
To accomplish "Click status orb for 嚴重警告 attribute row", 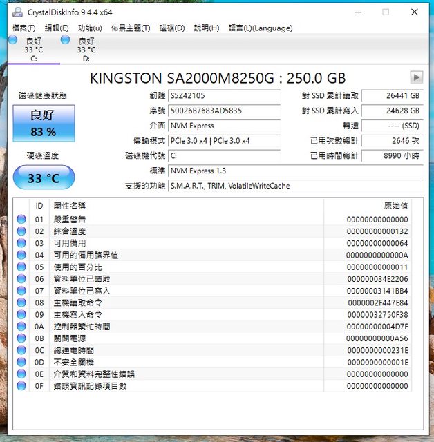I will point(21,220).
